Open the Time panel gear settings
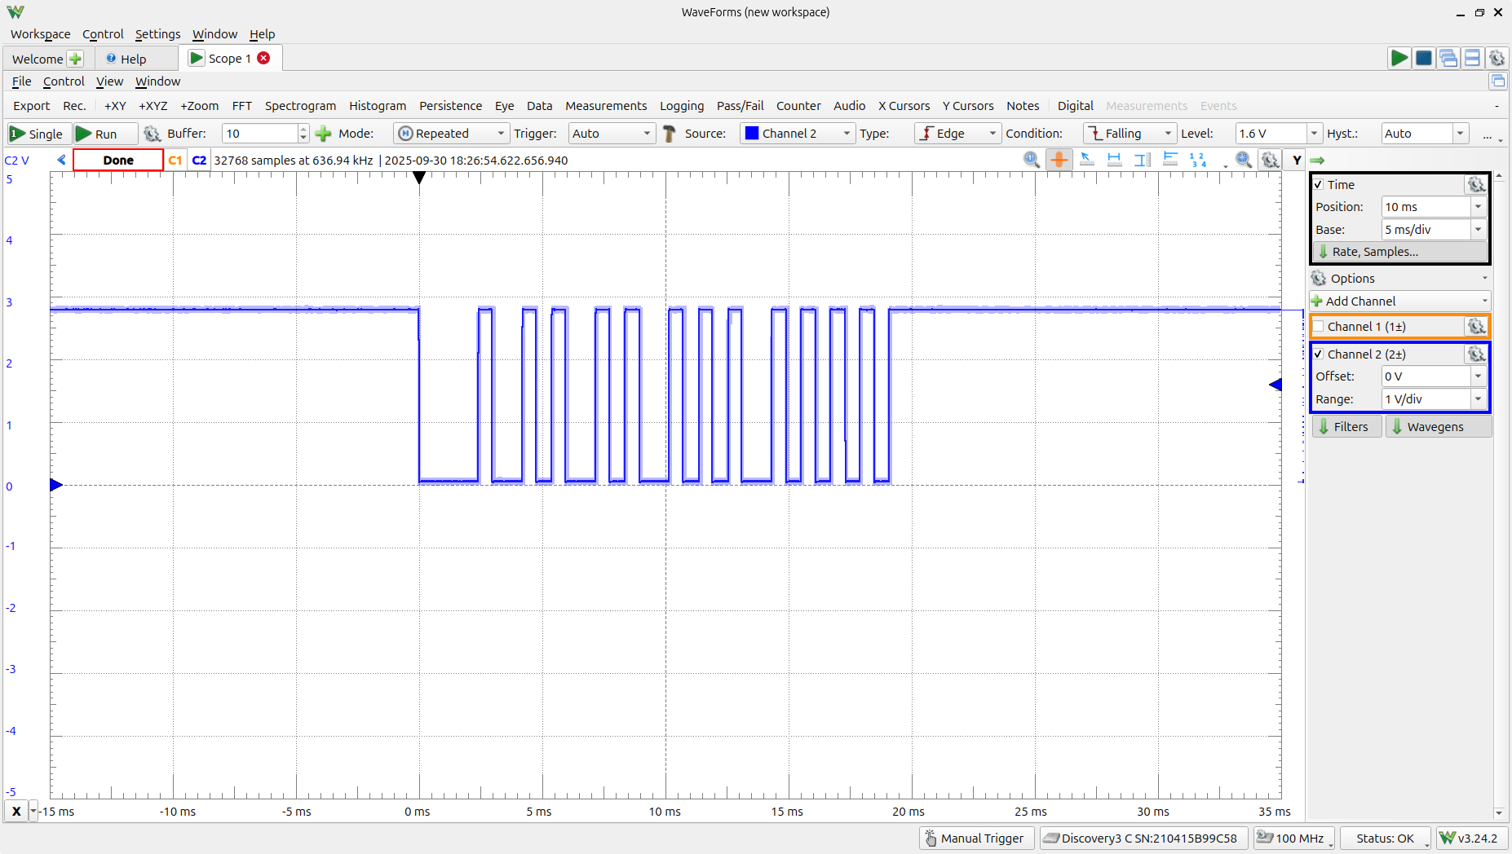1512x854 pixels. (1476, 185)
